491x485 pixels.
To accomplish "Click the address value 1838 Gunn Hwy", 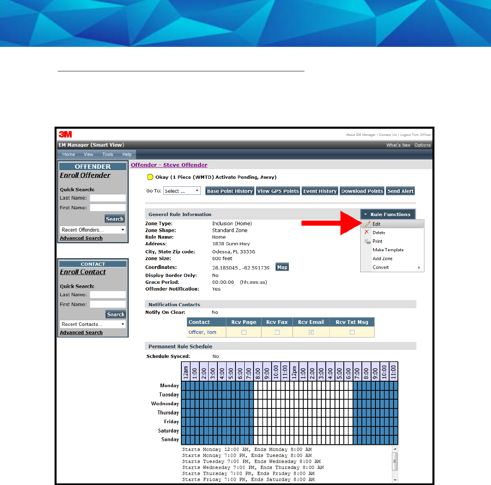I will pyautogui.click(x=231, y=244).
